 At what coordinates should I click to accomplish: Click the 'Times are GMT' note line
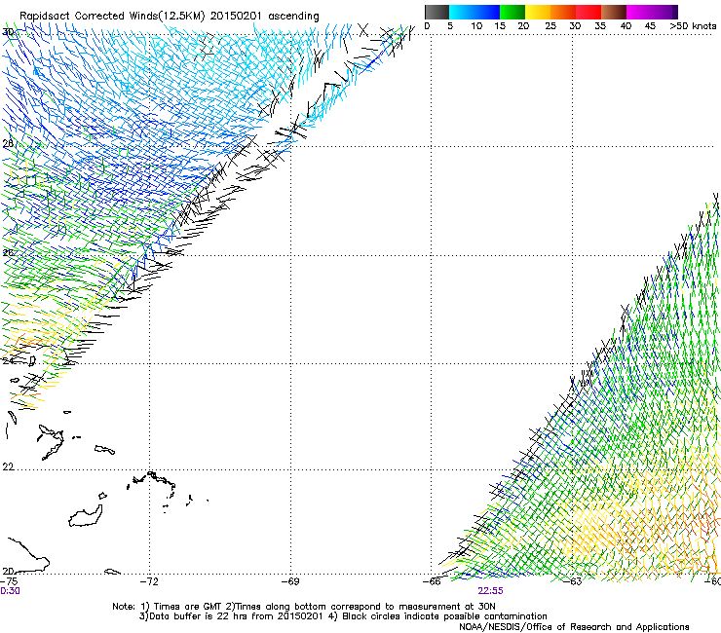pos(304,607)
